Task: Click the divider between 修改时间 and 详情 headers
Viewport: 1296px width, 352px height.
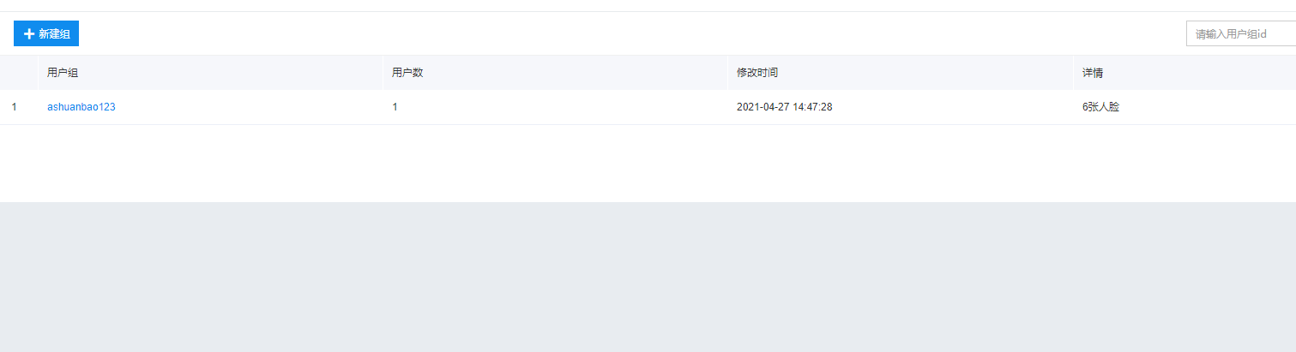Action: point(1072,73)
